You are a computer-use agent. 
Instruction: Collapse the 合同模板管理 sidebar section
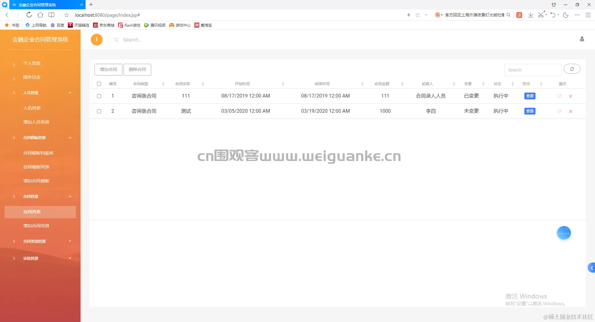pyautogui.click(x=40, y=137)
